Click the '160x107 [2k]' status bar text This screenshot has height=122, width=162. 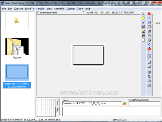point(120,120)
